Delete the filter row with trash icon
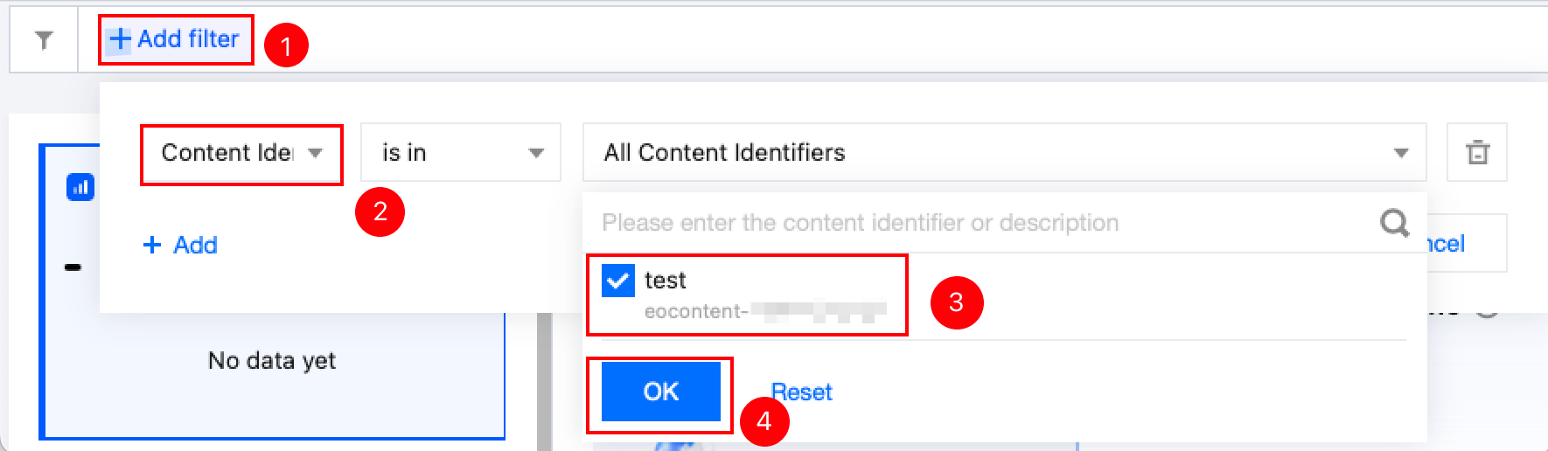 click(x=1477, y=152)
